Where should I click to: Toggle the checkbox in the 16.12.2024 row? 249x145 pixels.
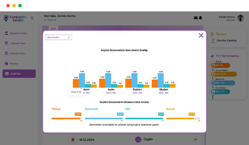pos(196,139)
